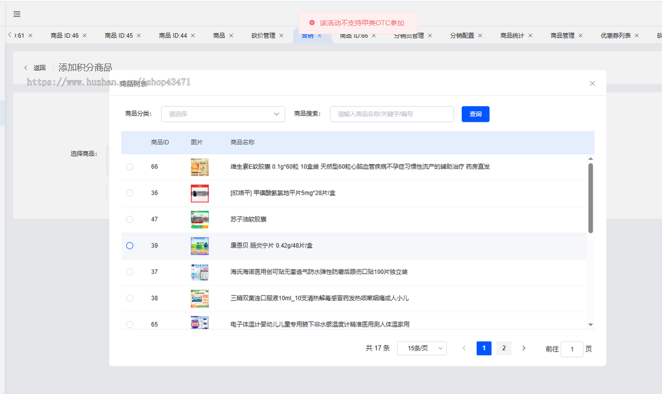
Task: Switch to the 商品 ID:44 tab
Action: click(x=173, y=35)
